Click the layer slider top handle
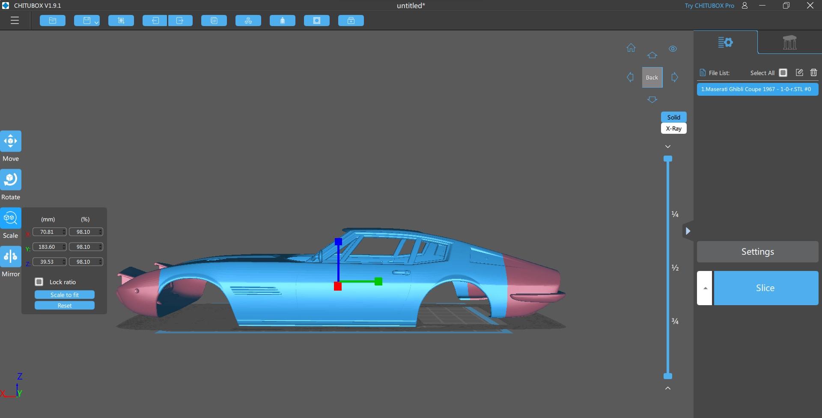The width and height of the screenshot is (822, 418). 668,159
